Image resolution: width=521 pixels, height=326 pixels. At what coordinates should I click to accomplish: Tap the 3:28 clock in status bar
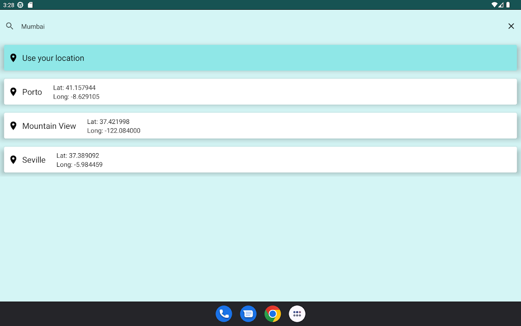pyautogui.click(x=9, y=5)
